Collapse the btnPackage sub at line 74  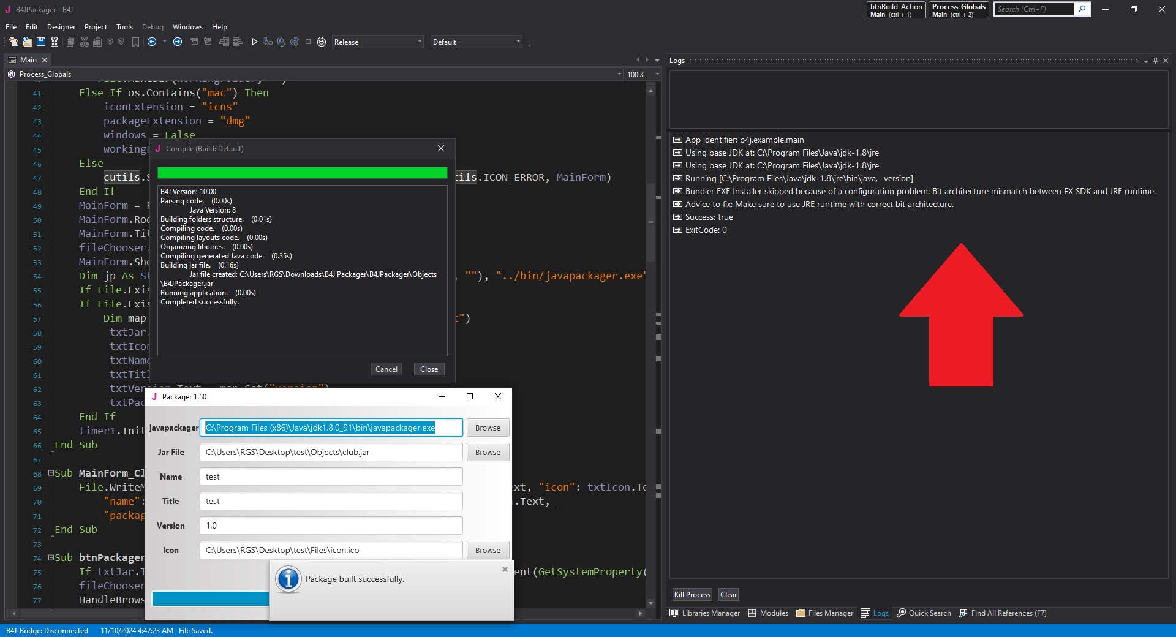51,558
